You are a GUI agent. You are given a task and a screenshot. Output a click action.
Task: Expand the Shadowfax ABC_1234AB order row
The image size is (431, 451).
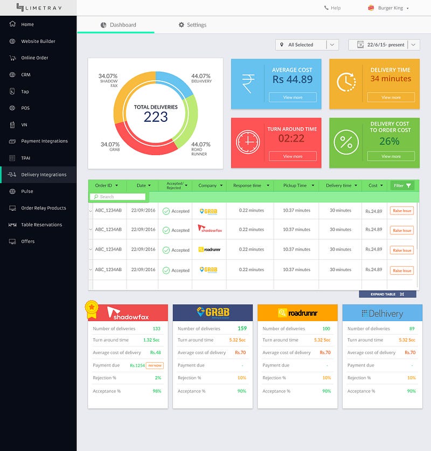point(91,230)
